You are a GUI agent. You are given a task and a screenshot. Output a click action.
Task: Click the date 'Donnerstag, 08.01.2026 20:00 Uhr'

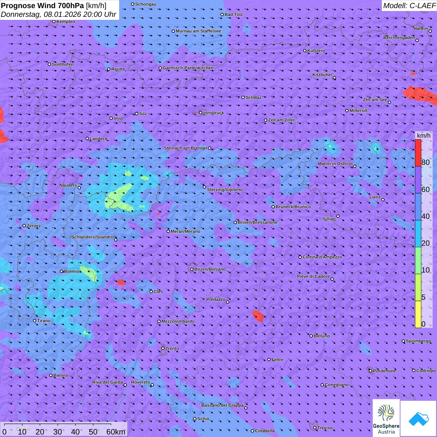pos(59,14)
